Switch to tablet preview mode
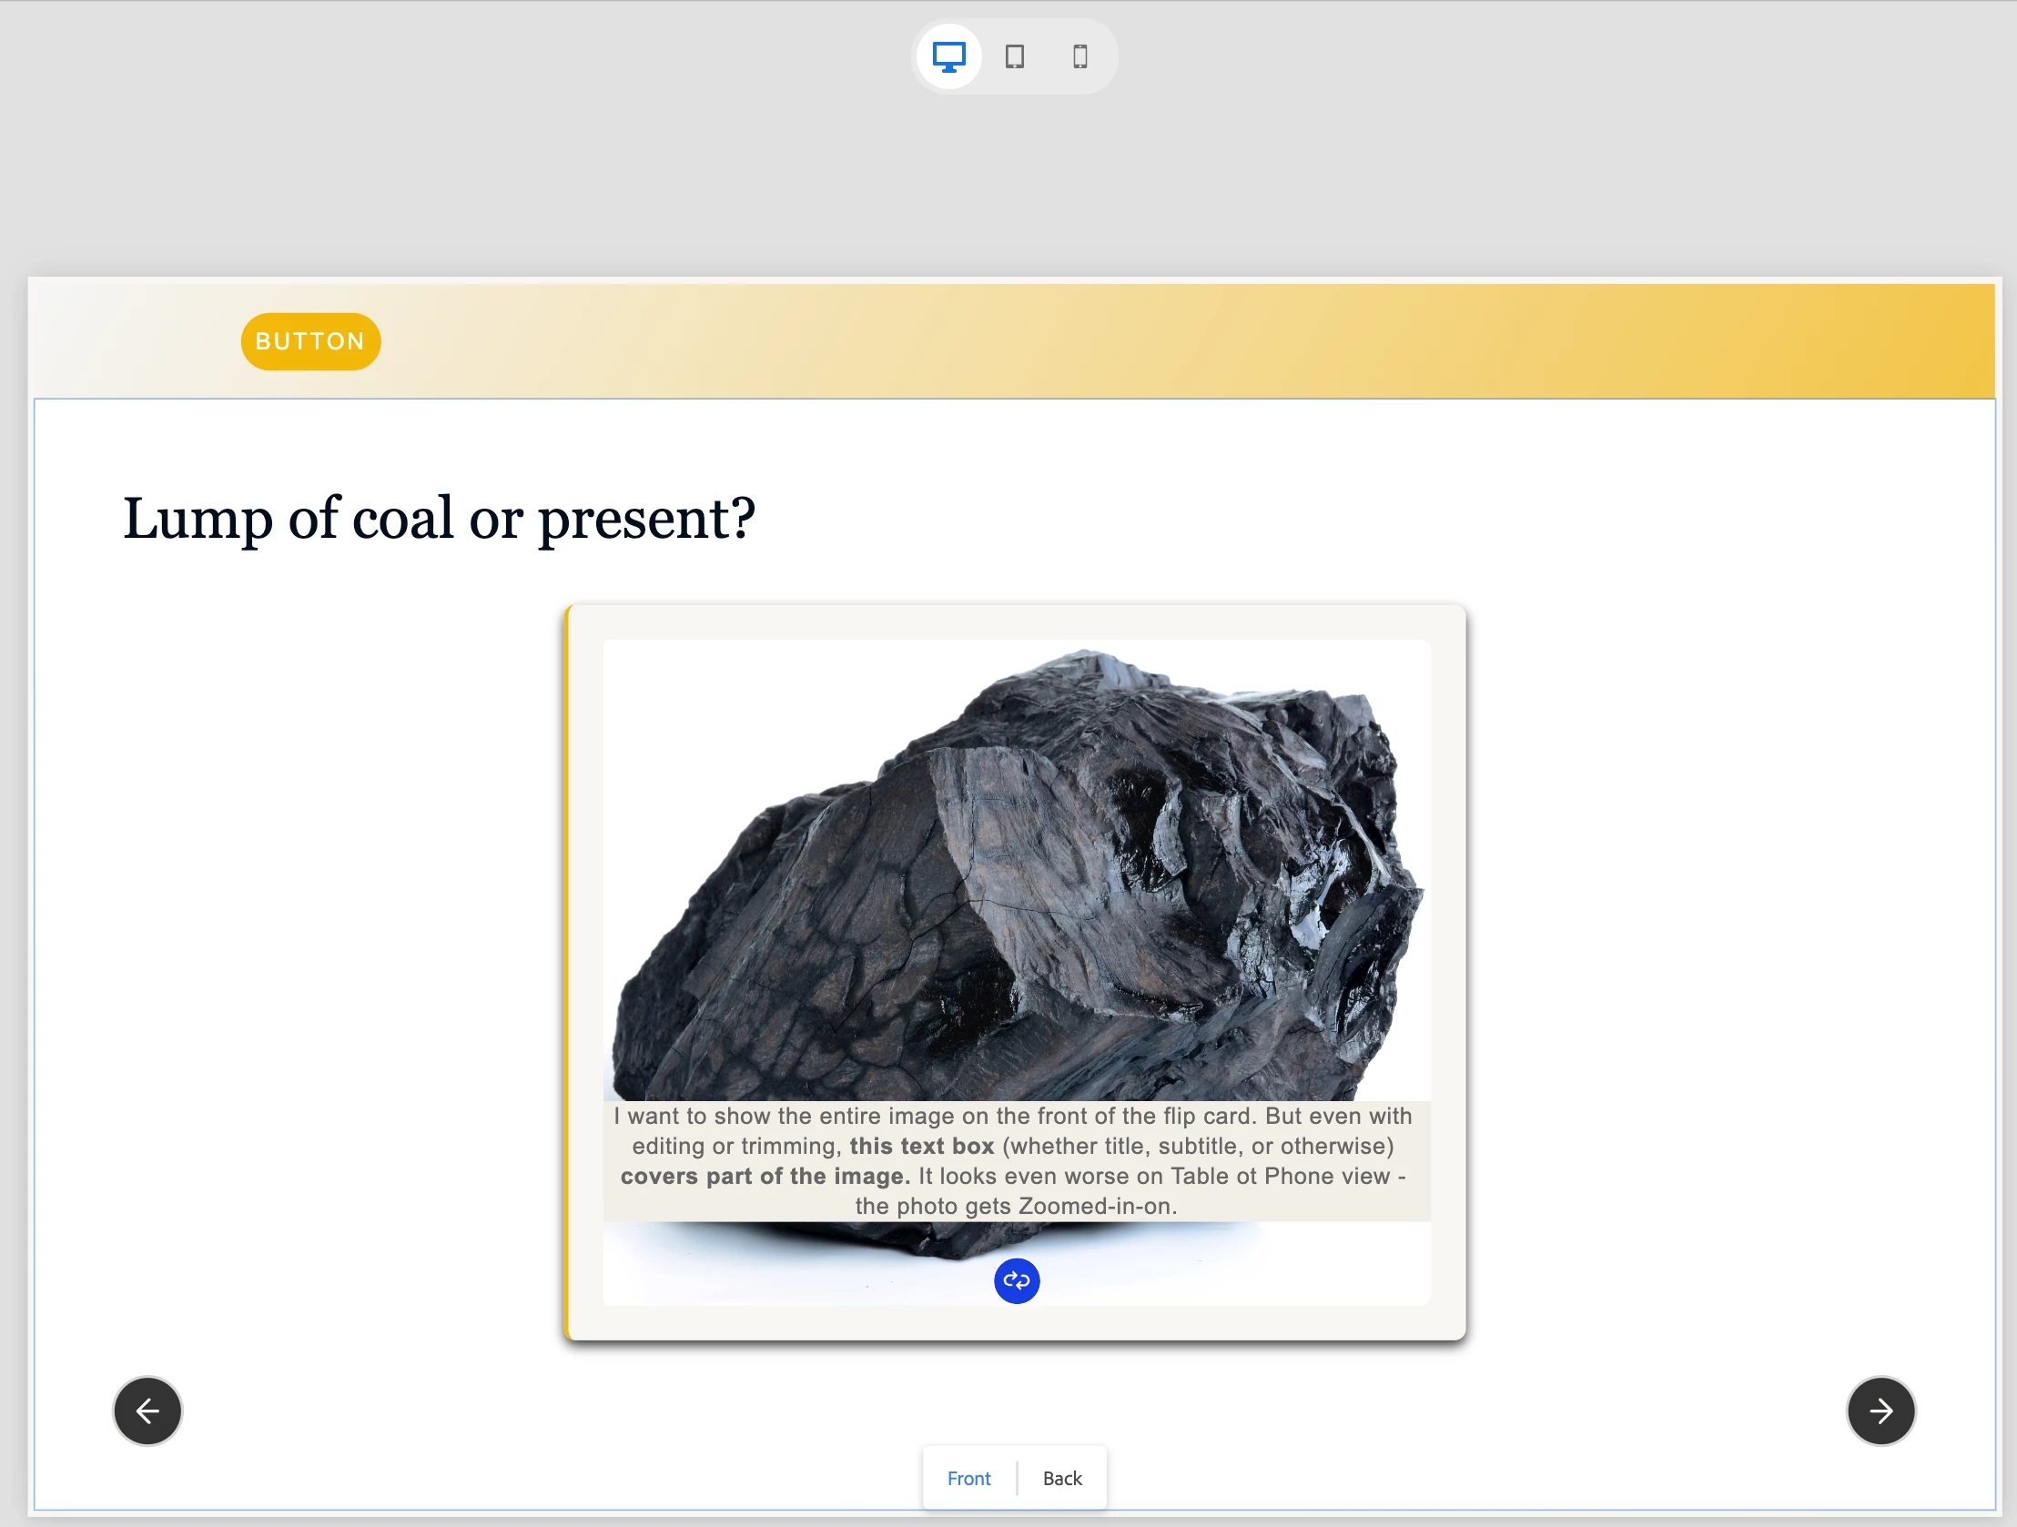 click(x=1014, y=56)
